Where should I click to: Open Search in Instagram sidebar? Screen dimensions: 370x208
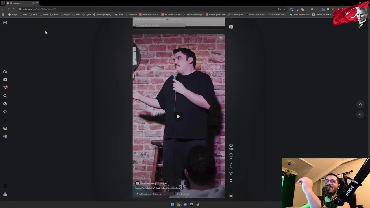coord(5,96)
